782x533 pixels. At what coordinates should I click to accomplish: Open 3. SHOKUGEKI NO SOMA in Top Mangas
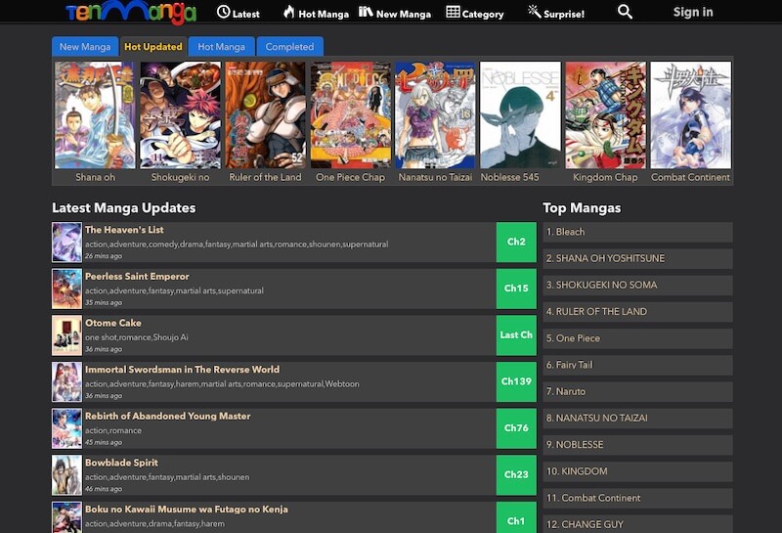tap(637, 285)
